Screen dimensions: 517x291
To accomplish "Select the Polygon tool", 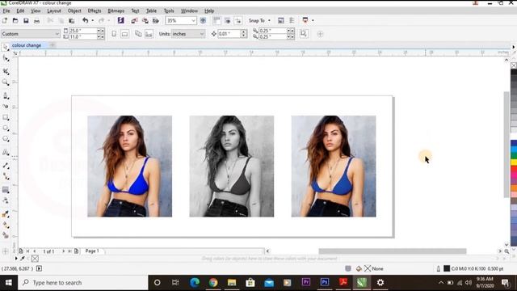I will tap(6, 139).
